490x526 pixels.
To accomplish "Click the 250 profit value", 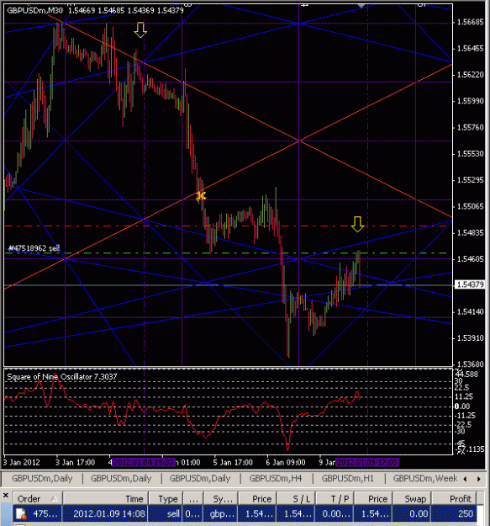I will tap(466, 513).
